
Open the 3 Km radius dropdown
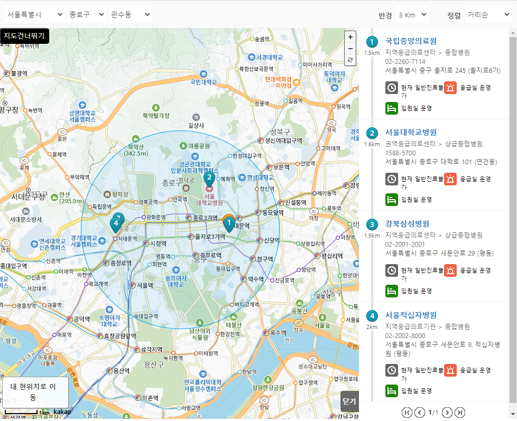[412, 15]
